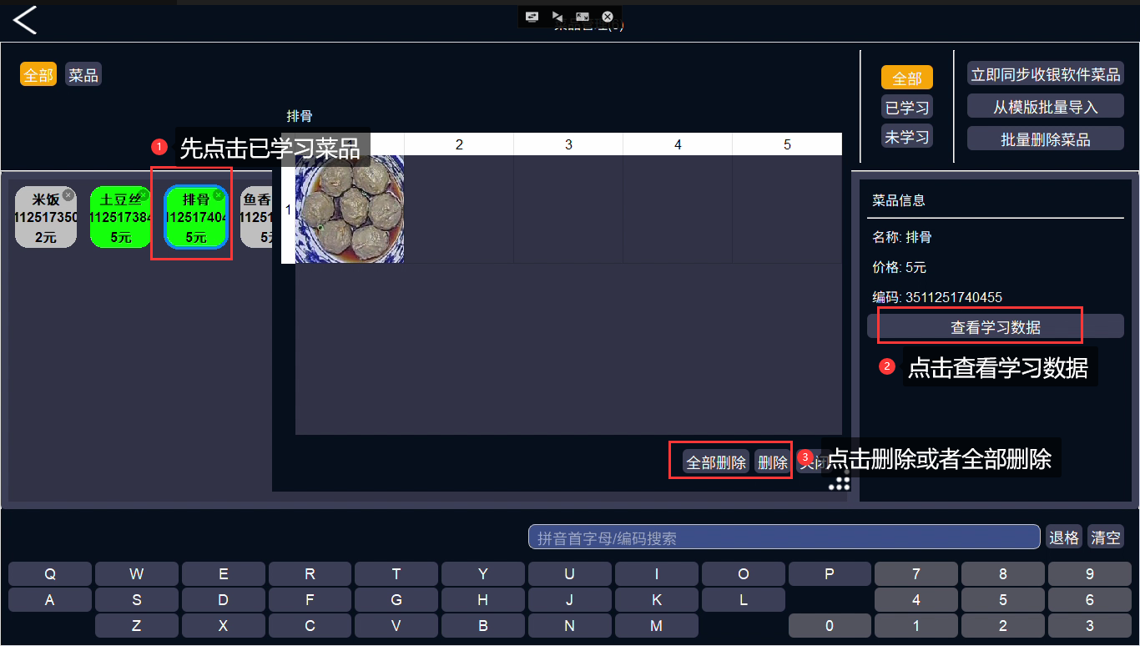Focus the 拼音首字母/编码搜索 search field

click(784, 537)
